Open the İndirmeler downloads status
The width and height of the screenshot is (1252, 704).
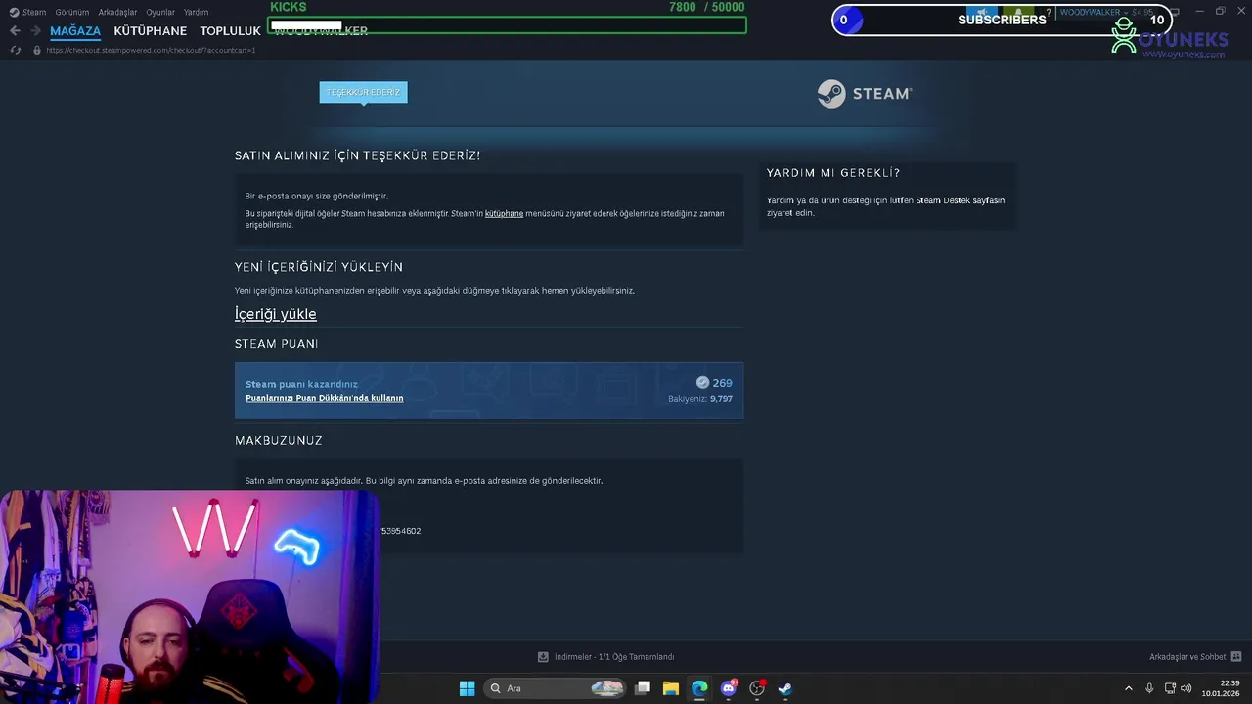click(x=613, y=657)
